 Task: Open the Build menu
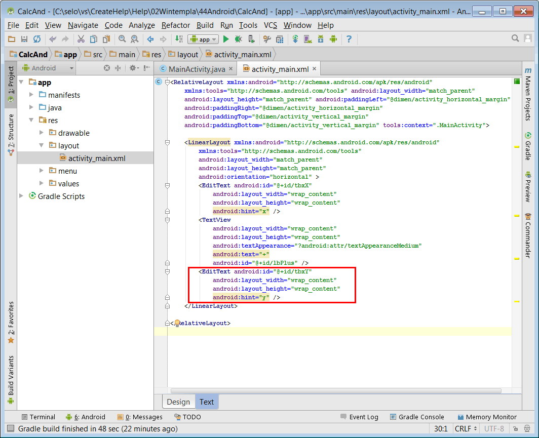point(205,25)
